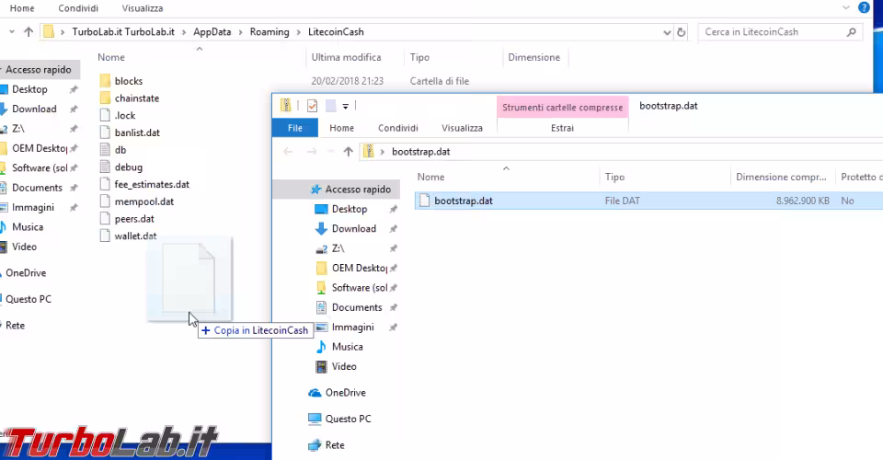Screen dimensions: 883x460
Task: Select the .lock file
Action: (124, 115)
